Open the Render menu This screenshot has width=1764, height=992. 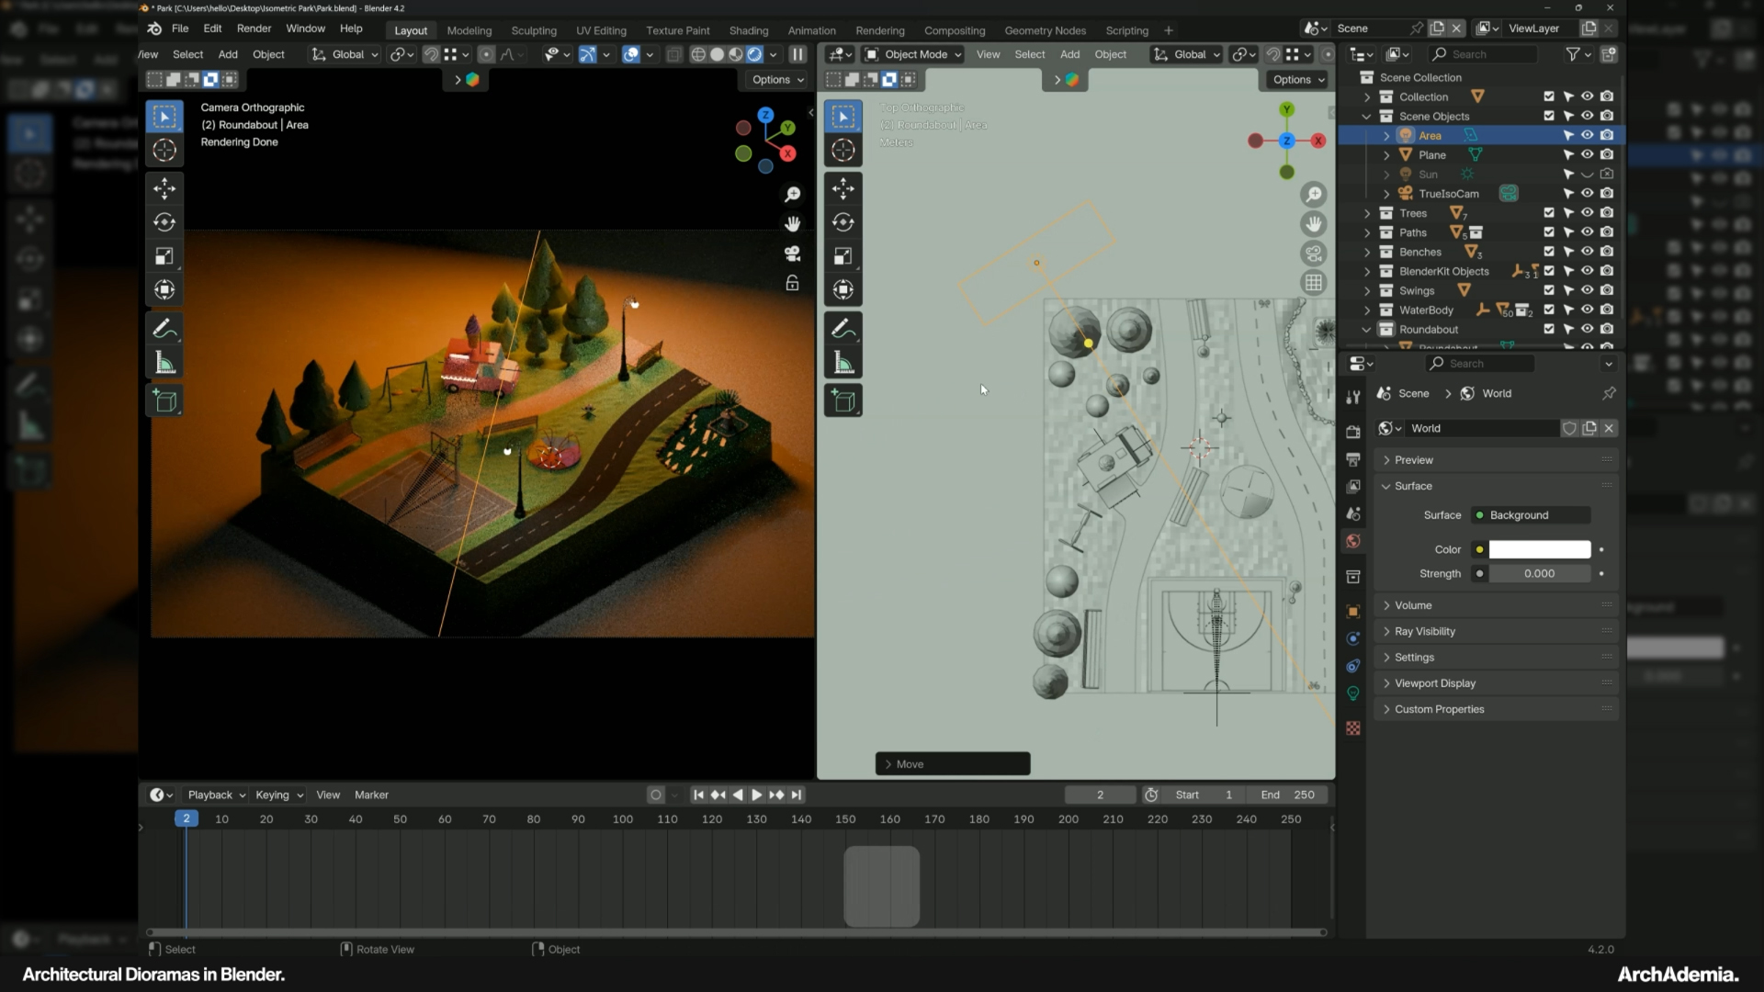[x=254, y=28]
